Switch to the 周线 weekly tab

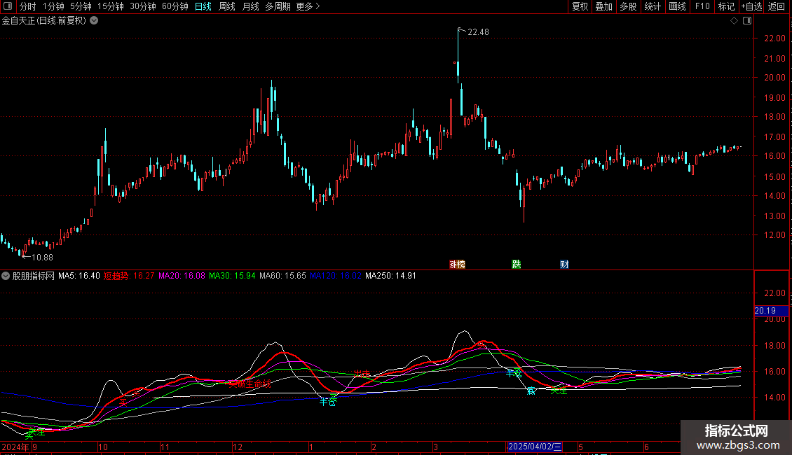(x=227, y=6)
